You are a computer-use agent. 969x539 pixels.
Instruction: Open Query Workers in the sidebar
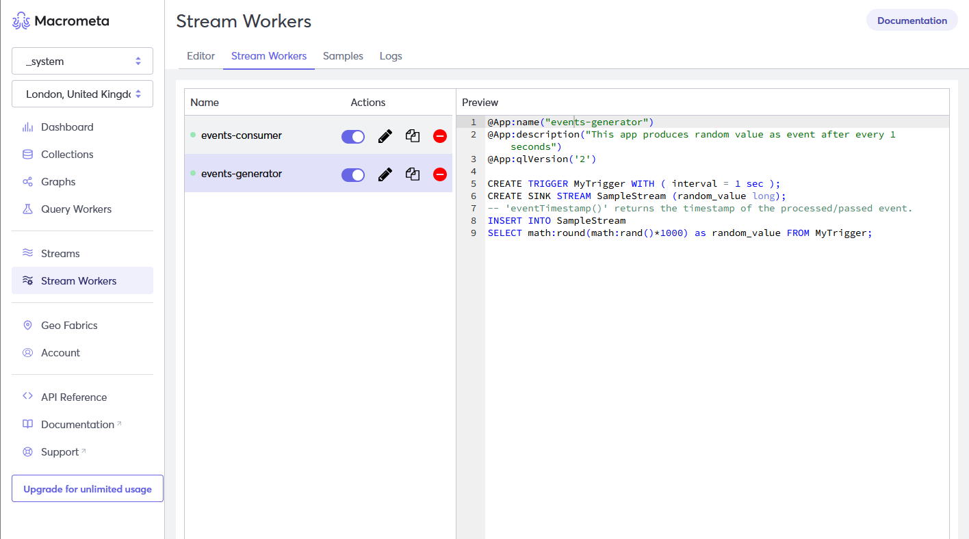click(82, 209)
